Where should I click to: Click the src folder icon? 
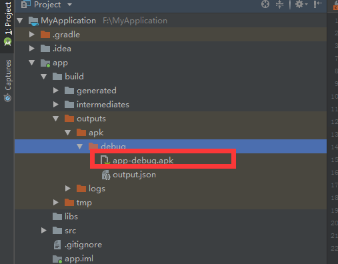tap(57, 231)
